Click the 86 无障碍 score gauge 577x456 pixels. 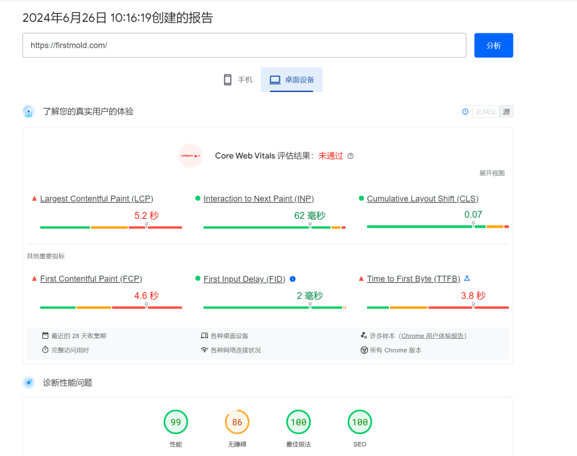[237, 422]
